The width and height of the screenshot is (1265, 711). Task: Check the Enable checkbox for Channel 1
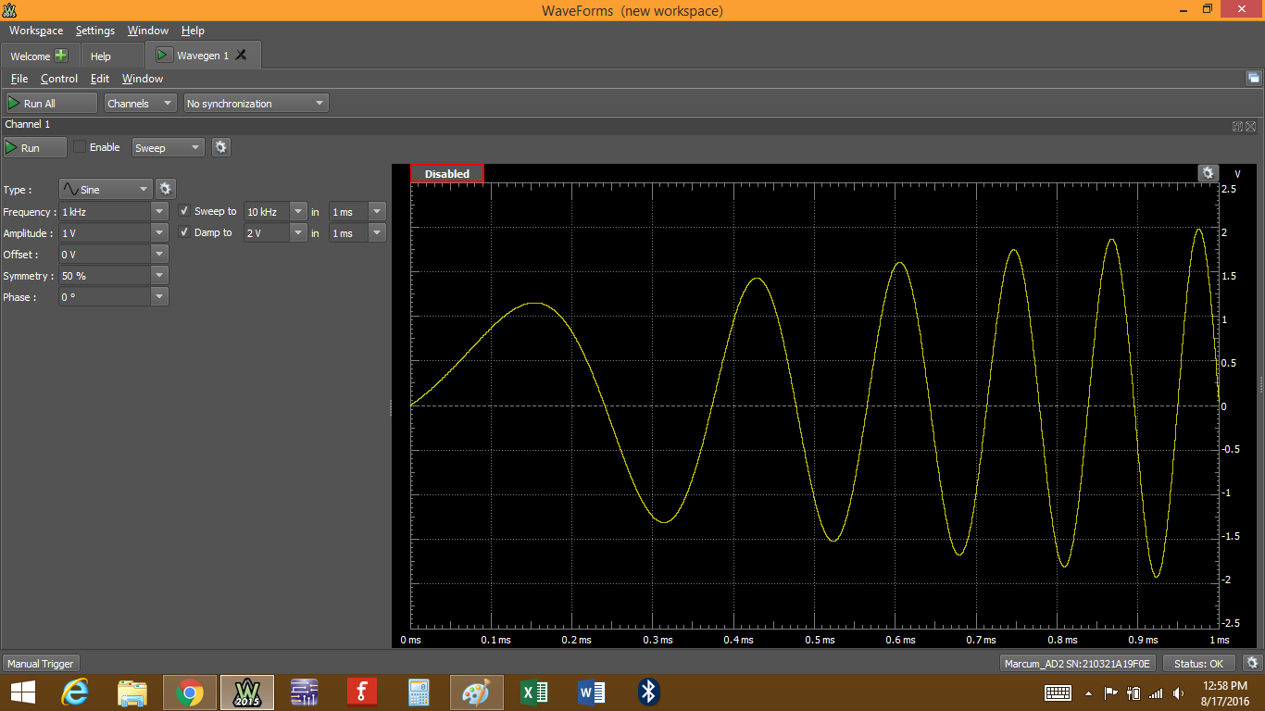[79, 146]
